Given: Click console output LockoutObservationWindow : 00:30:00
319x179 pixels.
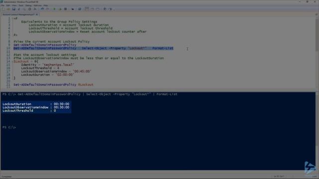Looking at the screenshot, I should click(36, 107).
